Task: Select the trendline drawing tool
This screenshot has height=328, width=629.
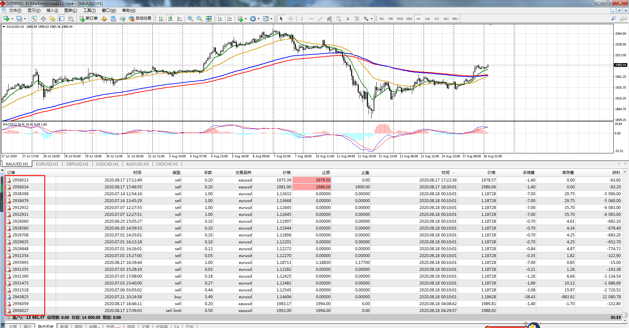Action: (x=320, y=19)
